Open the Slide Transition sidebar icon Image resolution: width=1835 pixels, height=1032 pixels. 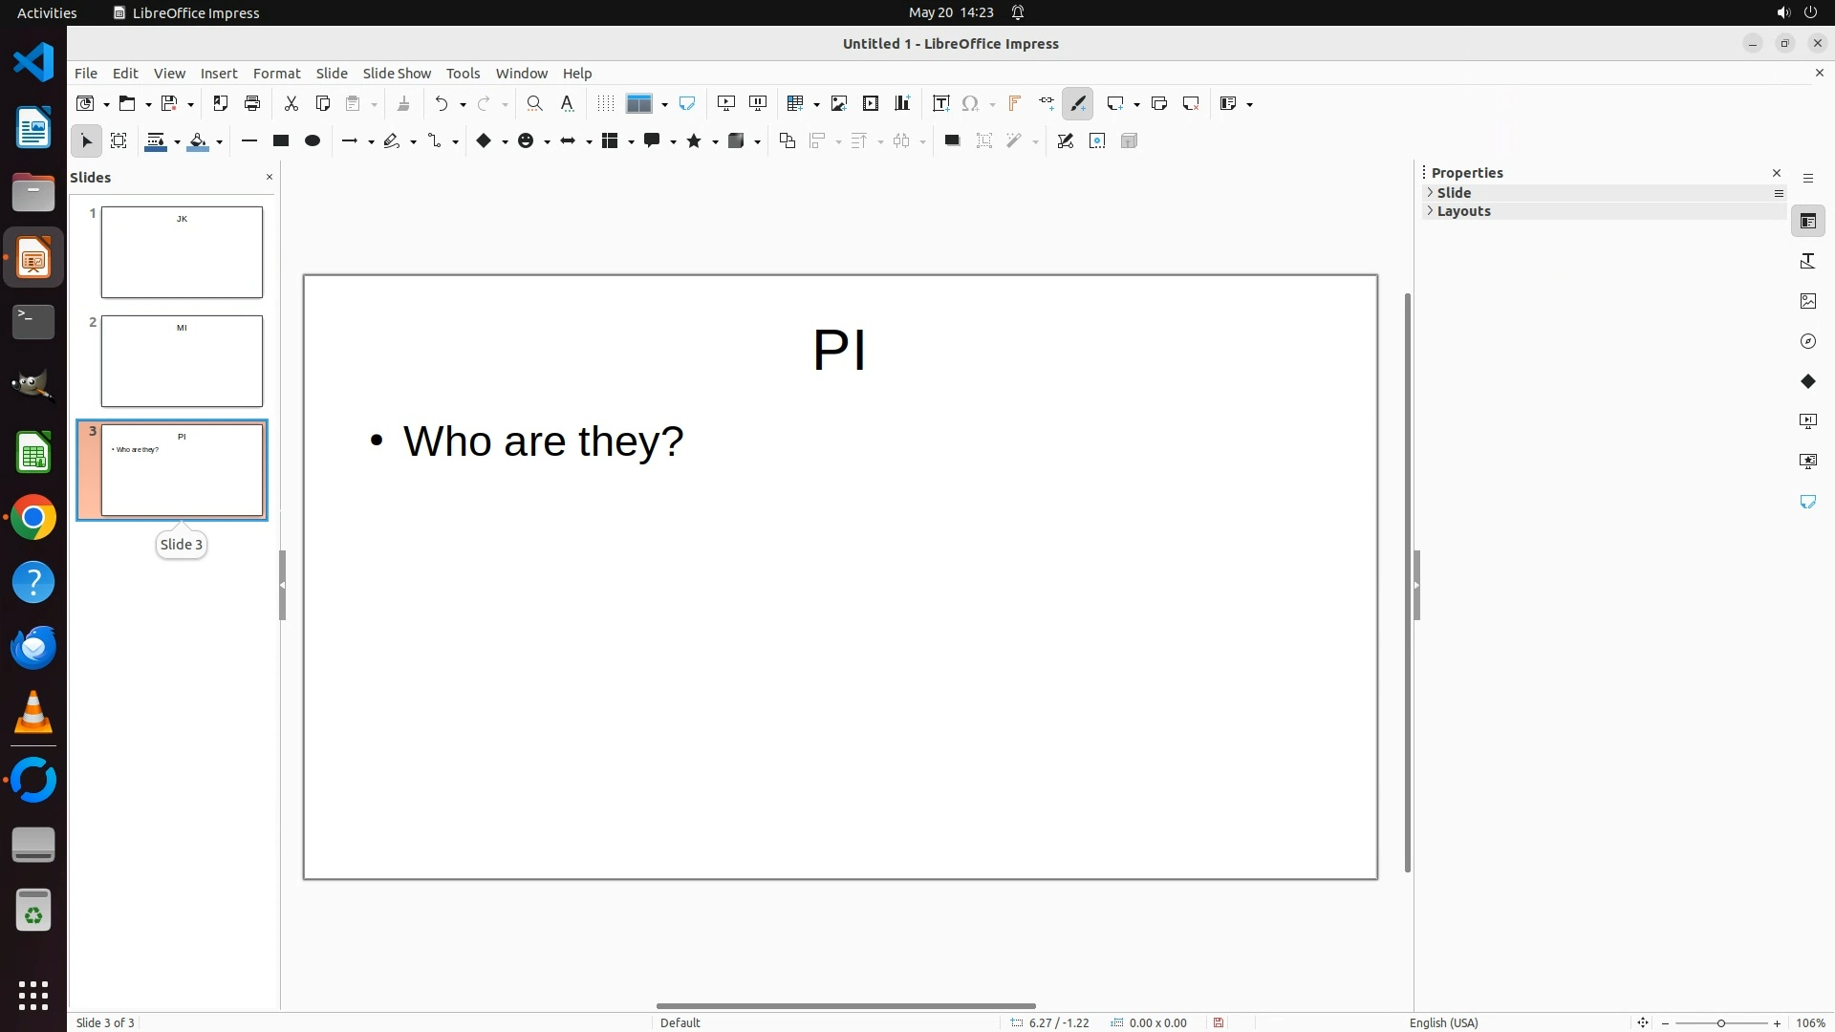pyautogui.click(x=1807, y=421)
